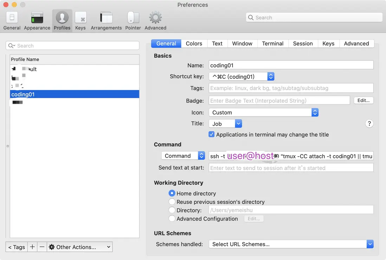Screen dimensions: 386x260
Task: Switch to the General profile tab
Action: click(166, 44)
